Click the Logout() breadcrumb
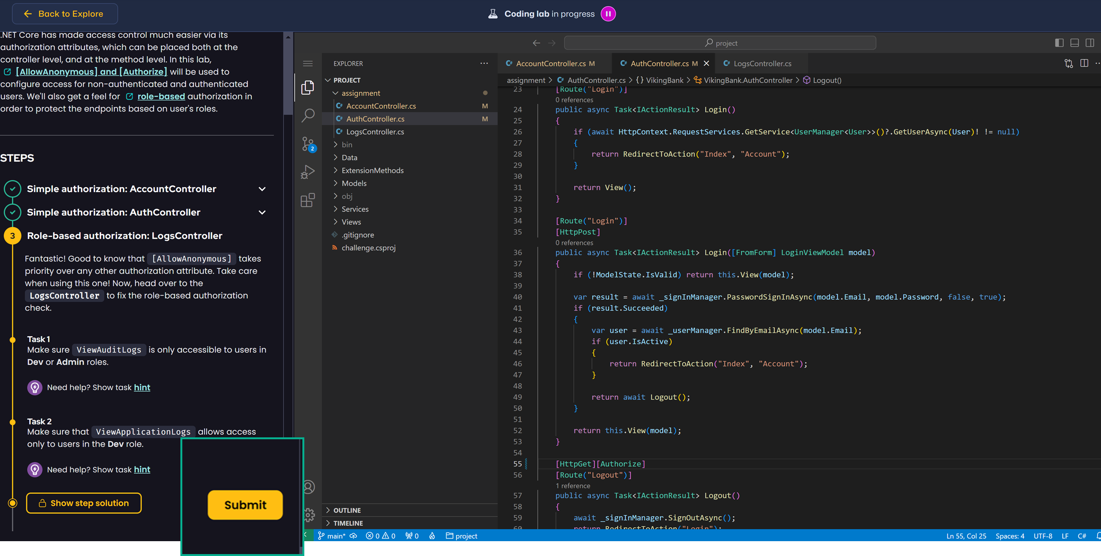This screenshot has height=556, width=1101. click(x=823, y=80)
